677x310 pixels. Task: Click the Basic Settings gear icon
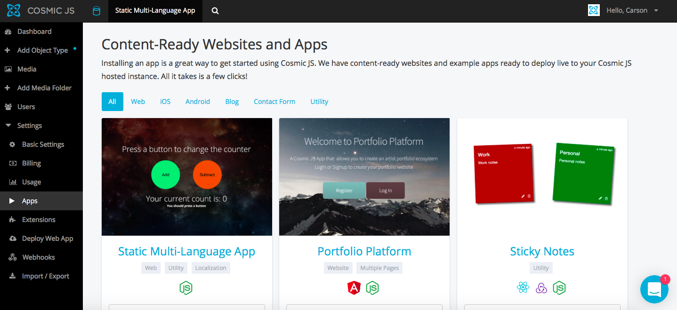13,144
